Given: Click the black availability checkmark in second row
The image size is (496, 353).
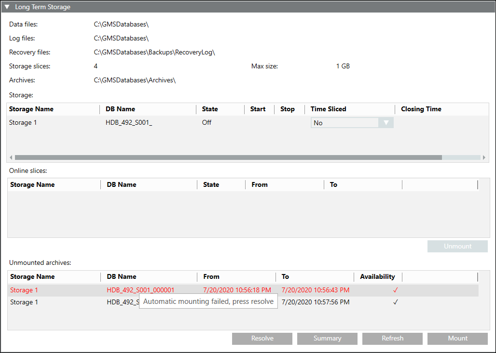Looking at the screenshot, I should click(x=395, y=302).
